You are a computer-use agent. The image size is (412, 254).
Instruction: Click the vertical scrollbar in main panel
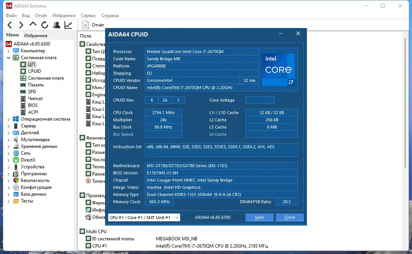(x=405, y=103)
